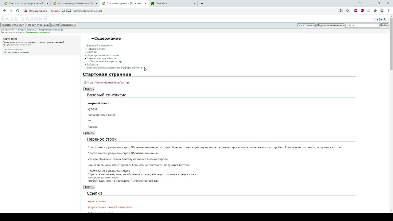393x221 pixels.
Task: Open пространствам имён link in sidebar
Action: (21, 45)
